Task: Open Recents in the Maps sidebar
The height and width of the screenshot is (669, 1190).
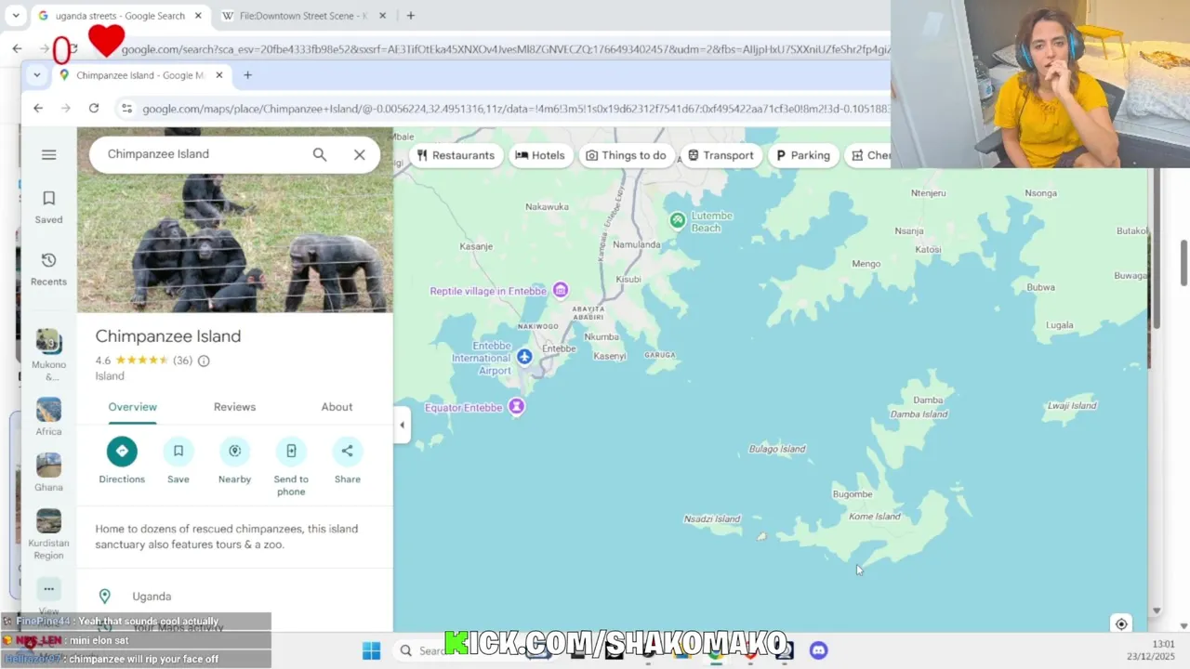Action: (48, 269)
